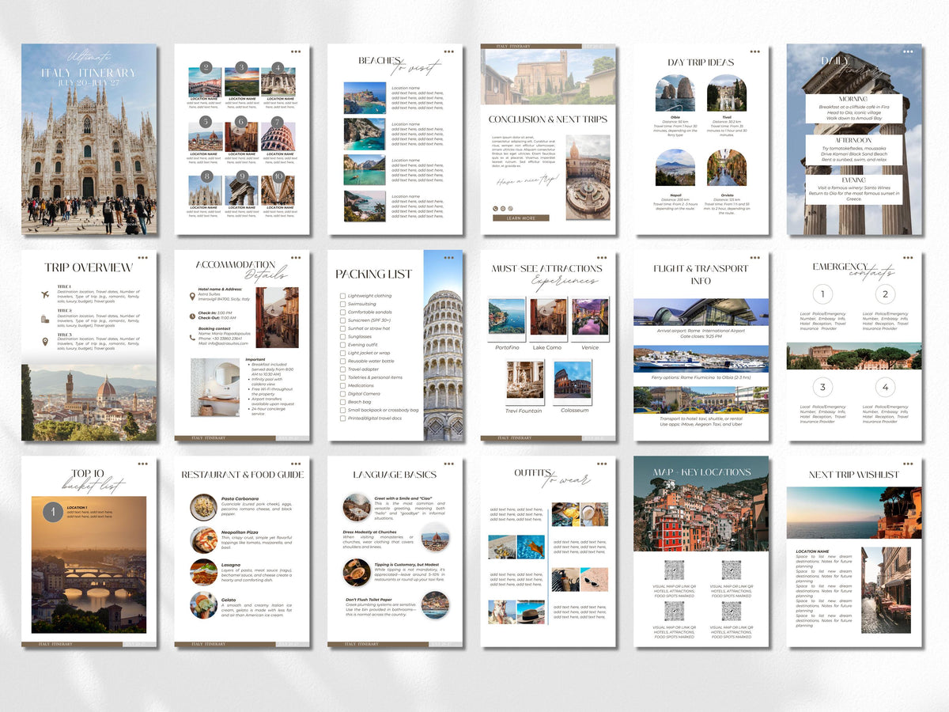Select the Trevi Fountain polaroid photo
Image resolution: width=949 pixels, height=712 pixels.
[525, 382]
